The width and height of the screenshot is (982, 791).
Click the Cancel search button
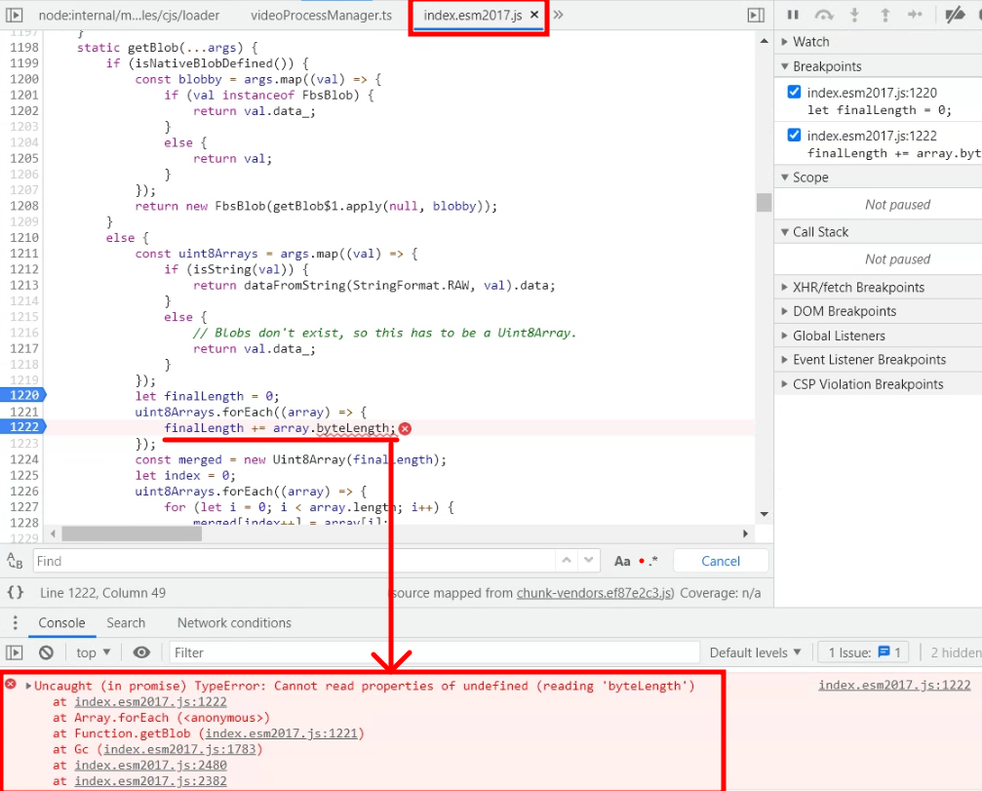pos(721,561)
